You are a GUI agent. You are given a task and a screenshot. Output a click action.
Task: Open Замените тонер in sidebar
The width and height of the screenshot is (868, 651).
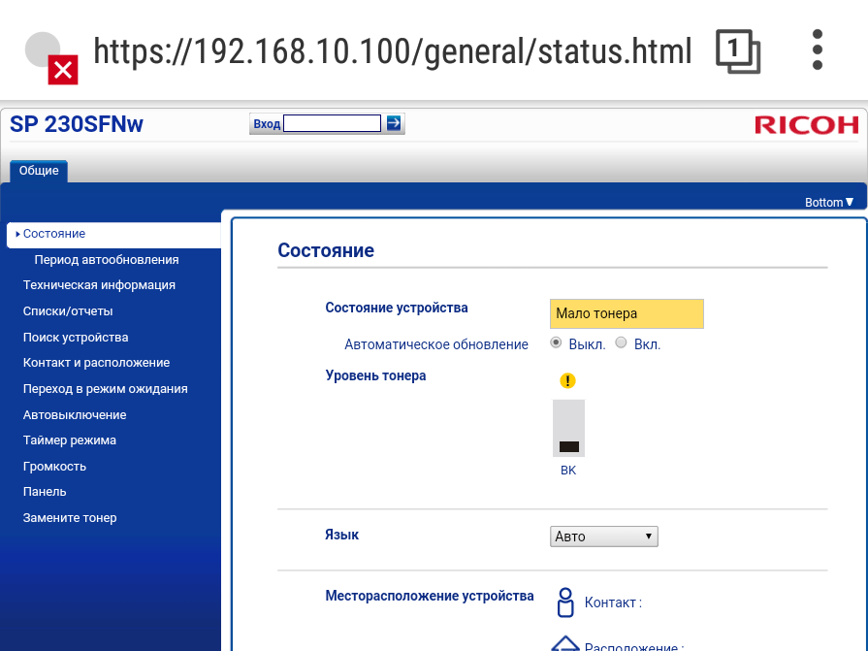point(70,517)
